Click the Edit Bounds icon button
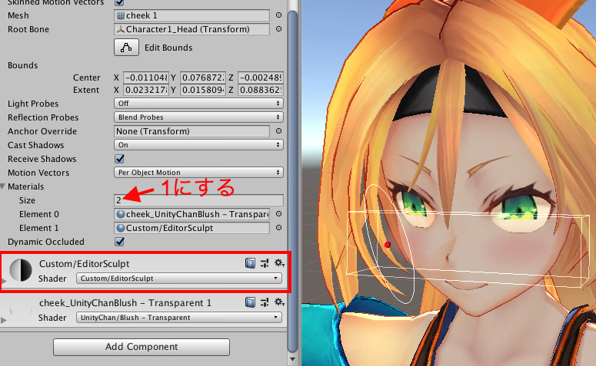The width and height of the screenshot is (596, 366). pyautogui.click(x=126, y=48)
